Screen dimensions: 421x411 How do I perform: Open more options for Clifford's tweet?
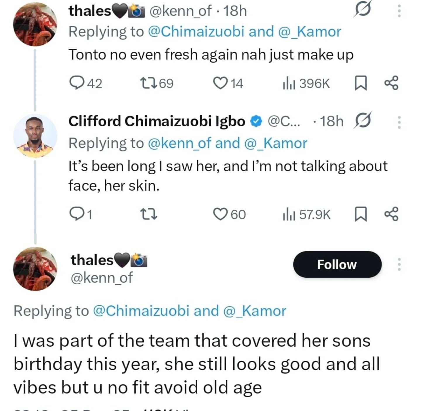(x=399, y=122)
